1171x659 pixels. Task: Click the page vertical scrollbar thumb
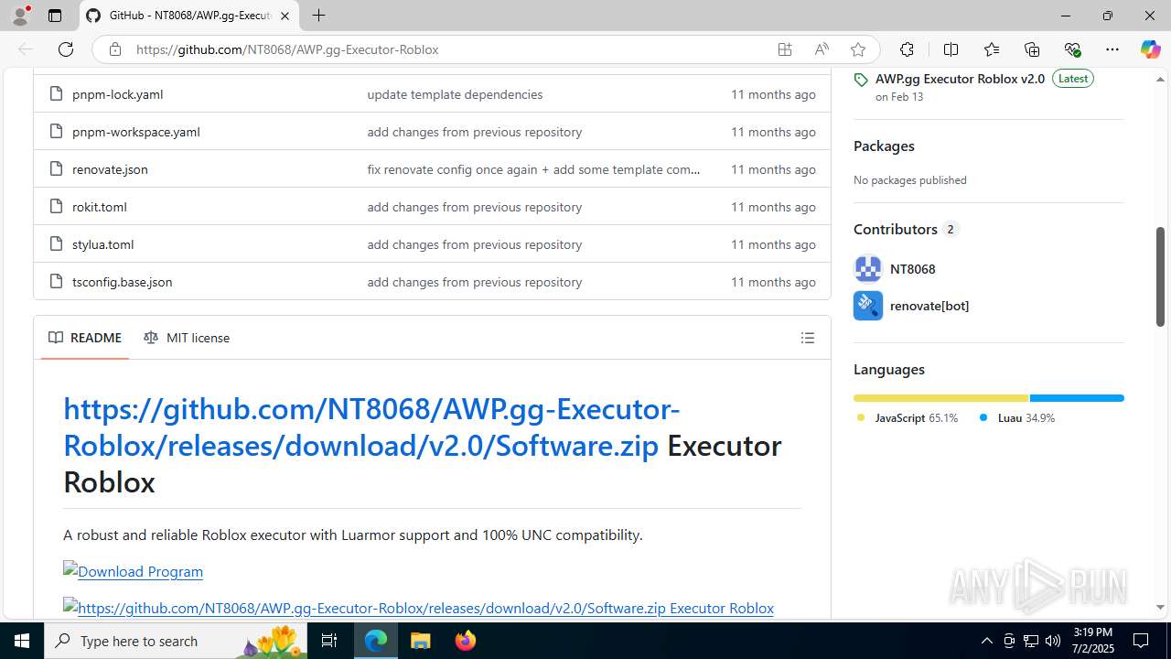(x=1160, y=276)
